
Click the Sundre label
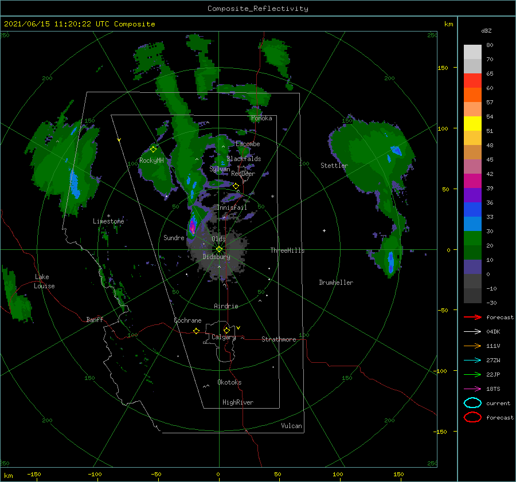174,238
